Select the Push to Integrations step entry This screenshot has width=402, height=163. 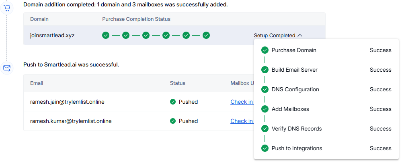(x=297, y=148)
